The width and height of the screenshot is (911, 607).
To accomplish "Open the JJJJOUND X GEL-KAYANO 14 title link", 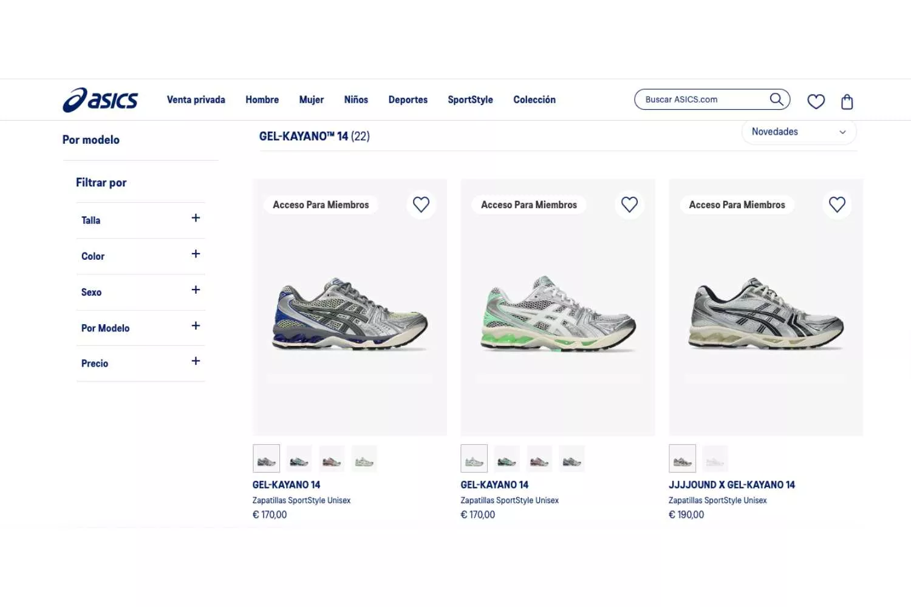I will pos(731,484).
